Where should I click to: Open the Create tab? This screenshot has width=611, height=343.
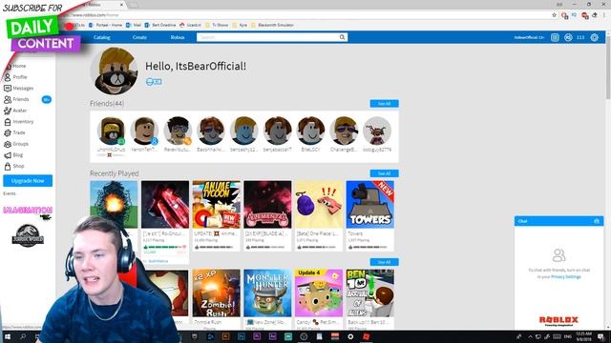pos(139,37)
